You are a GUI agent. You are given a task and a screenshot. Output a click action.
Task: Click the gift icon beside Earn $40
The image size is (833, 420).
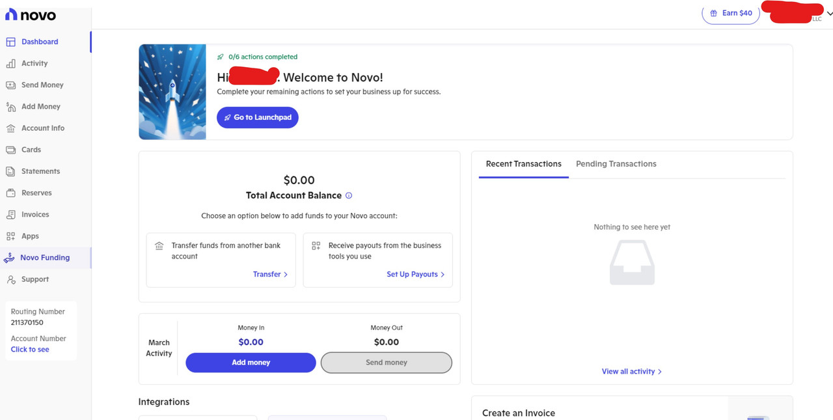pyautogui.click(x=714, y=13)
